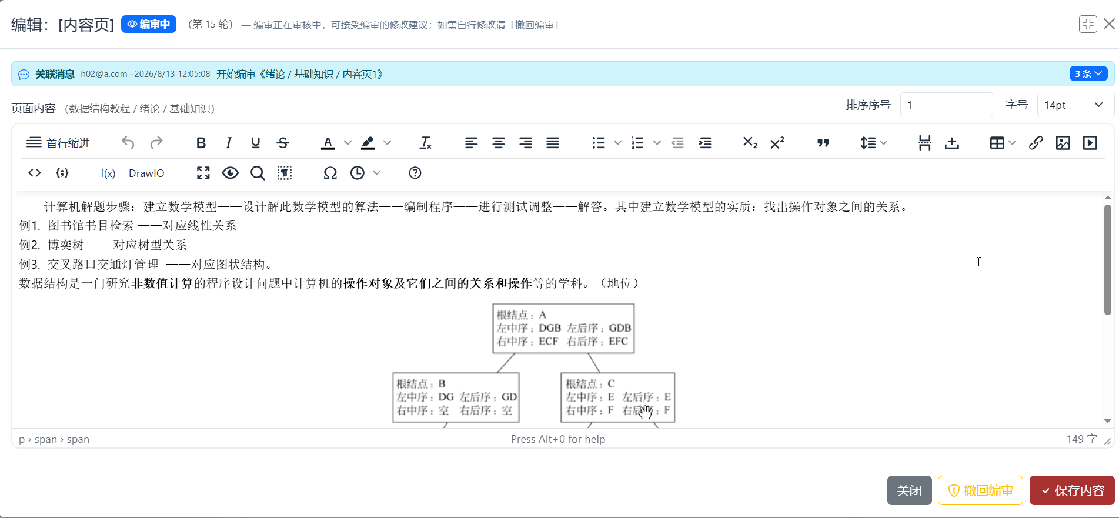Click the undo arrow icon

pyautogui.click(x=128, y=143)
